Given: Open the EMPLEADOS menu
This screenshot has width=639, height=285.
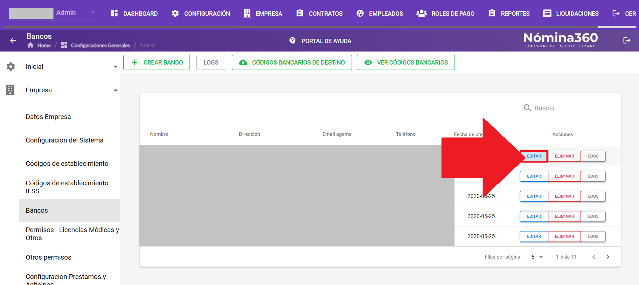Looking at the screenshot, I should (380, 13).
